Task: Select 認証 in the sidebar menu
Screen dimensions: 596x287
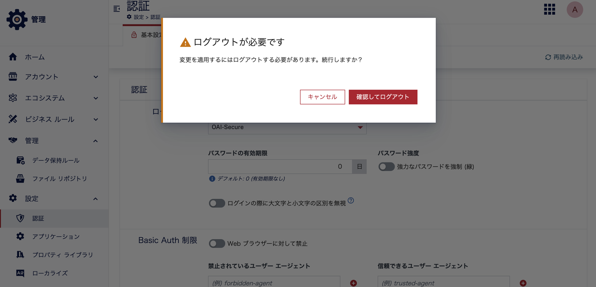Action: [38, 218]
